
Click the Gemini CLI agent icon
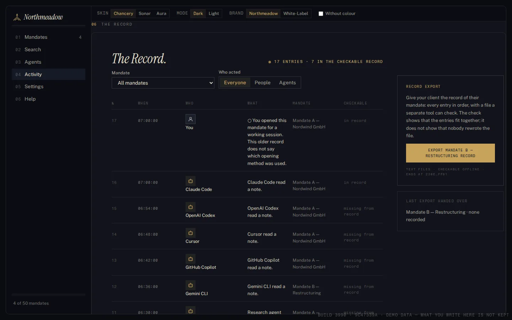pos(191,285)
